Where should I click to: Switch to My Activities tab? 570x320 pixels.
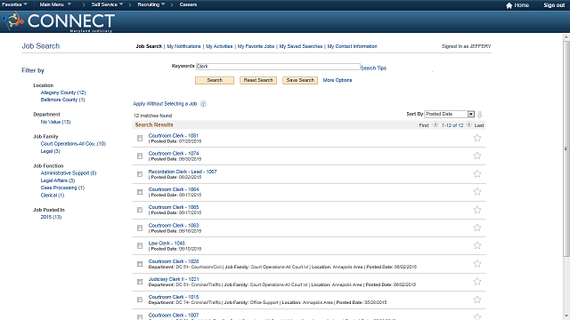[219, 46]
